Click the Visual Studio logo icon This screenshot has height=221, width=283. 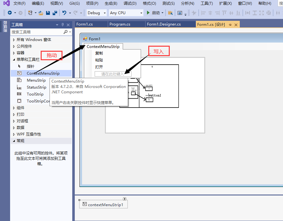[x=7, y=3]
